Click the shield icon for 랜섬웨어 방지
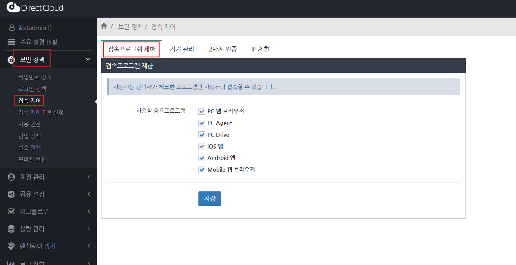Screen dimensions: 516x265 pos(11,246)
